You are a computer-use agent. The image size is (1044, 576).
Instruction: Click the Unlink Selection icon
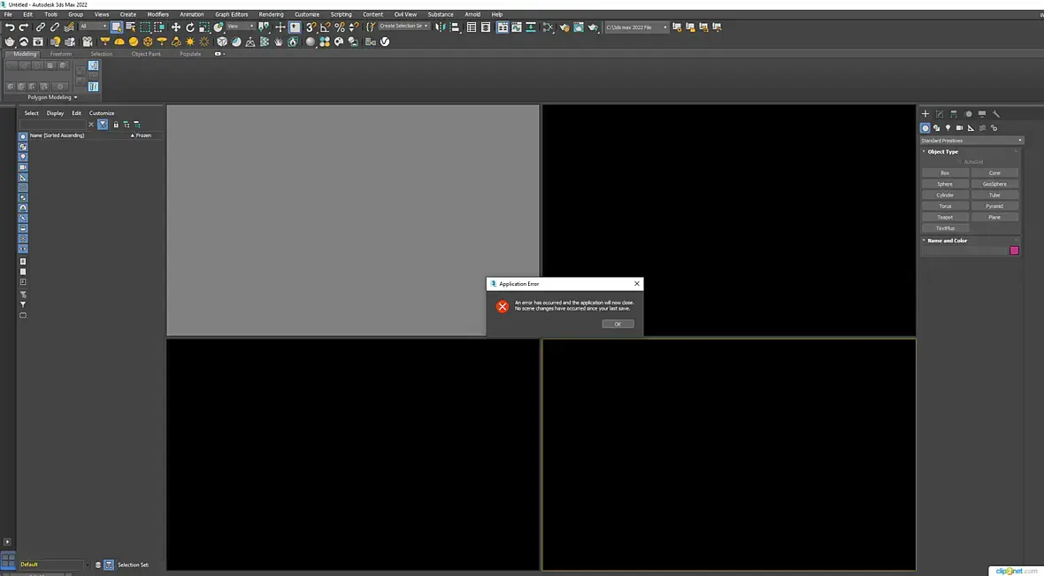click(55, 27)
